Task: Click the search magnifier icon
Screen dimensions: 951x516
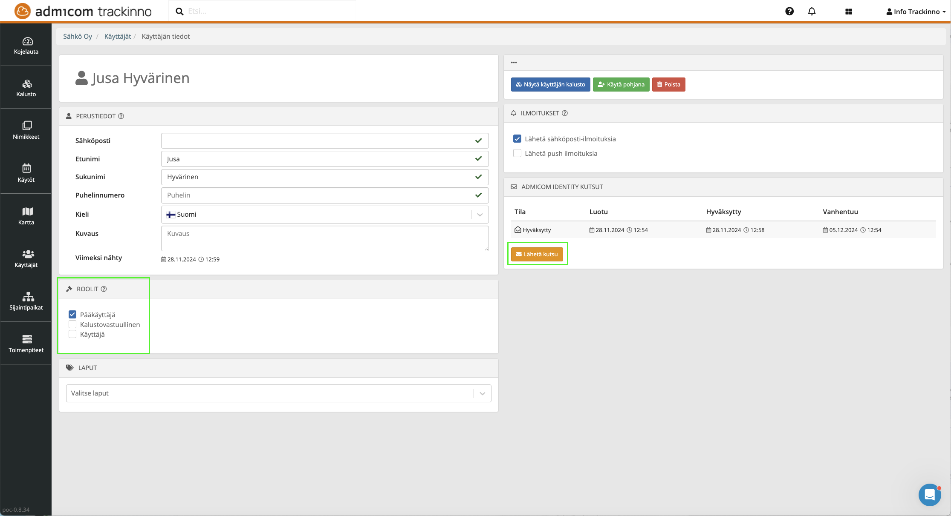Action: click(x=179, y=11)
